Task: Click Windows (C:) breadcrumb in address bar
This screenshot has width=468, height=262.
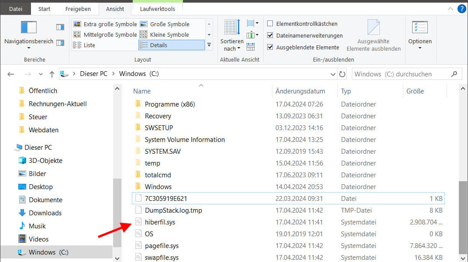Action: coord(139,74)
